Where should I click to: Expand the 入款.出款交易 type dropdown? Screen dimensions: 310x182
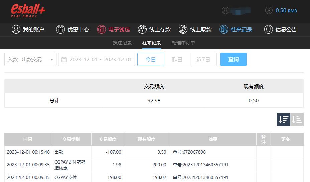click(x=30, y=59)
